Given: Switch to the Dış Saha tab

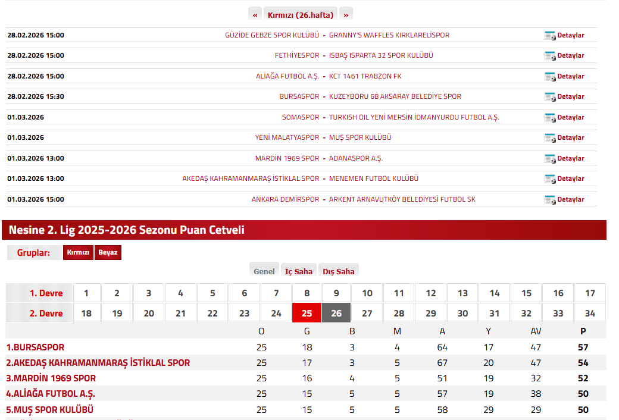Looking at the screenshot, I should 339,271.
